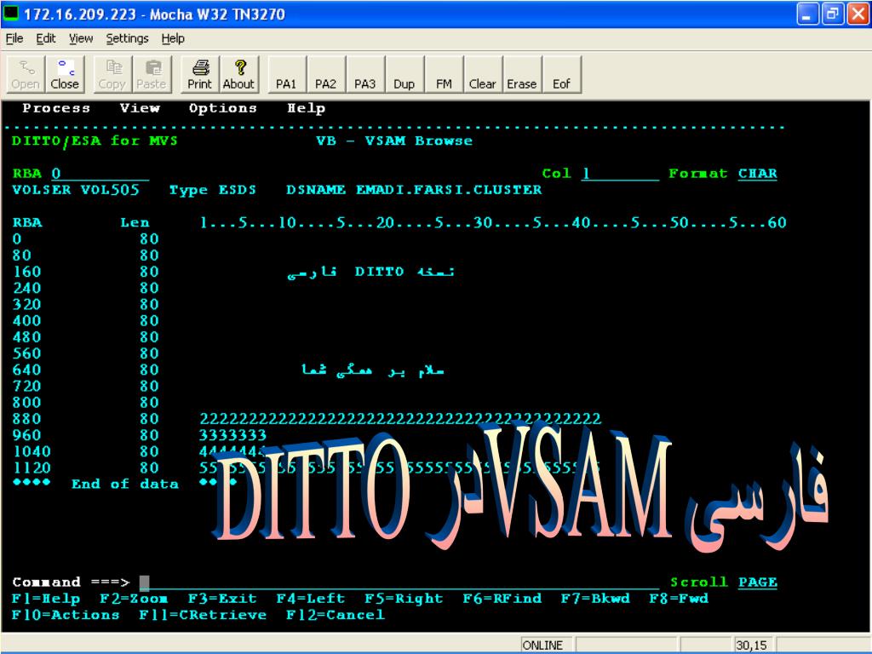Image resolution: width=872 pixels, height=654 pixels.
Task: Select Process in the terminal action bar
Action: click(56, 108)
